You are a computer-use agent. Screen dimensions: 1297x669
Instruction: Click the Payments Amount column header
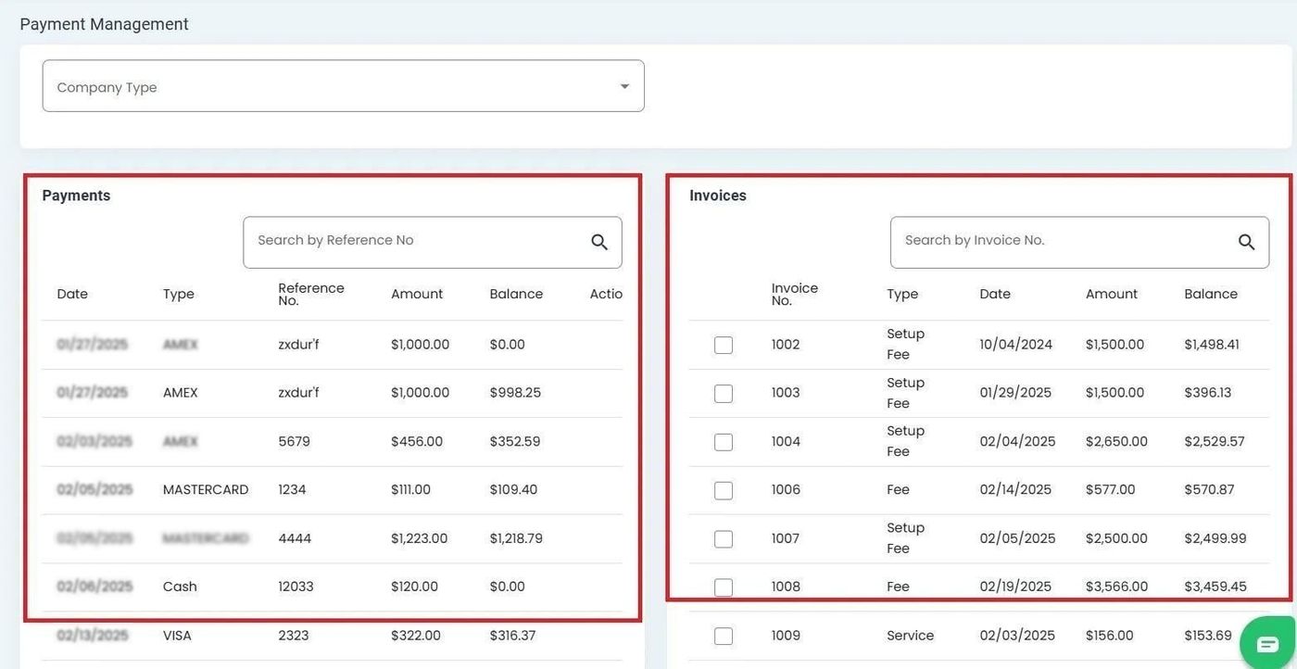417,294
